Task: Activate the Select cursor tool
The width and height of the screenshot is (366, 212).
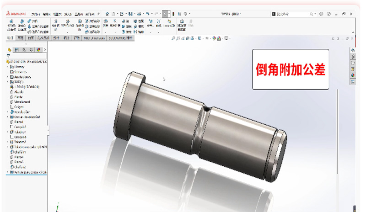Action: pyautogui.click(x=165, y=14)
